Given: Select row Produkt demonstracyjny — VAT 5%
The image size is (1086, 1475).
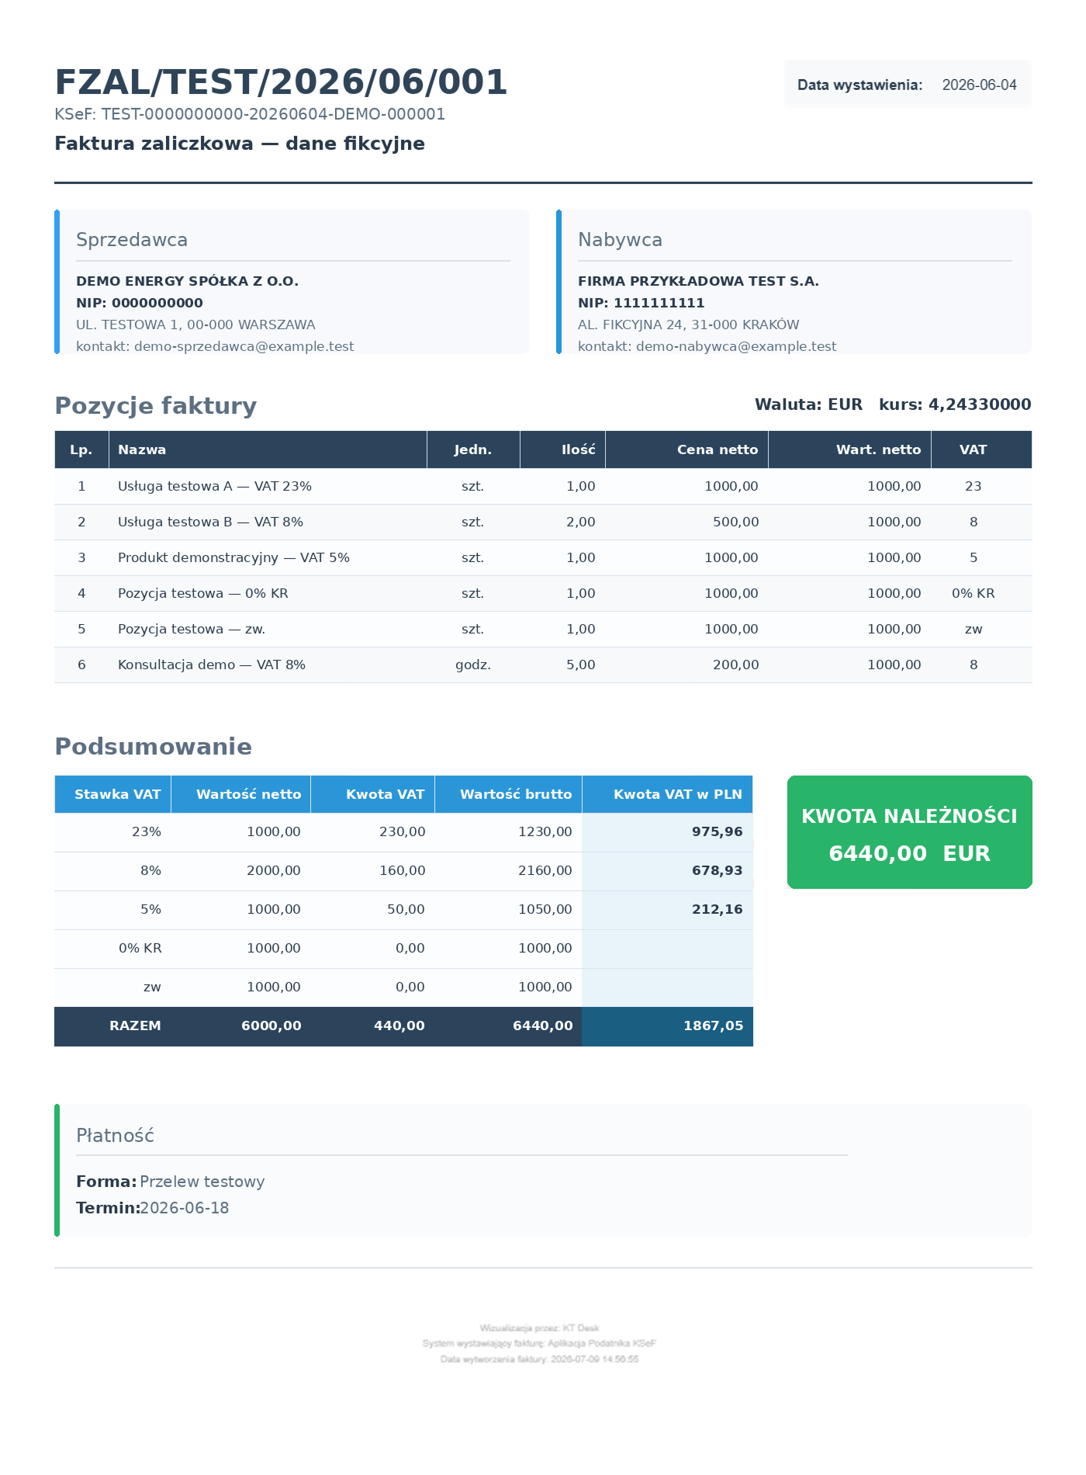Looking at the screenshot, I should click(543, 557).
